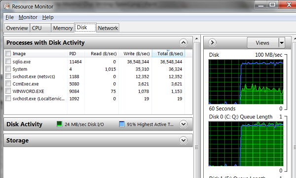Select the WINWORD.EXE process name

[28, 91]
